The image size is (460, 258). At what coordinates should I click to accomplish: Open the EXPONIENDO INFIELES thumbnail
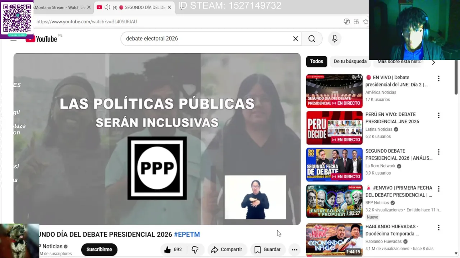pyautogui.click(x=334, y=239)
